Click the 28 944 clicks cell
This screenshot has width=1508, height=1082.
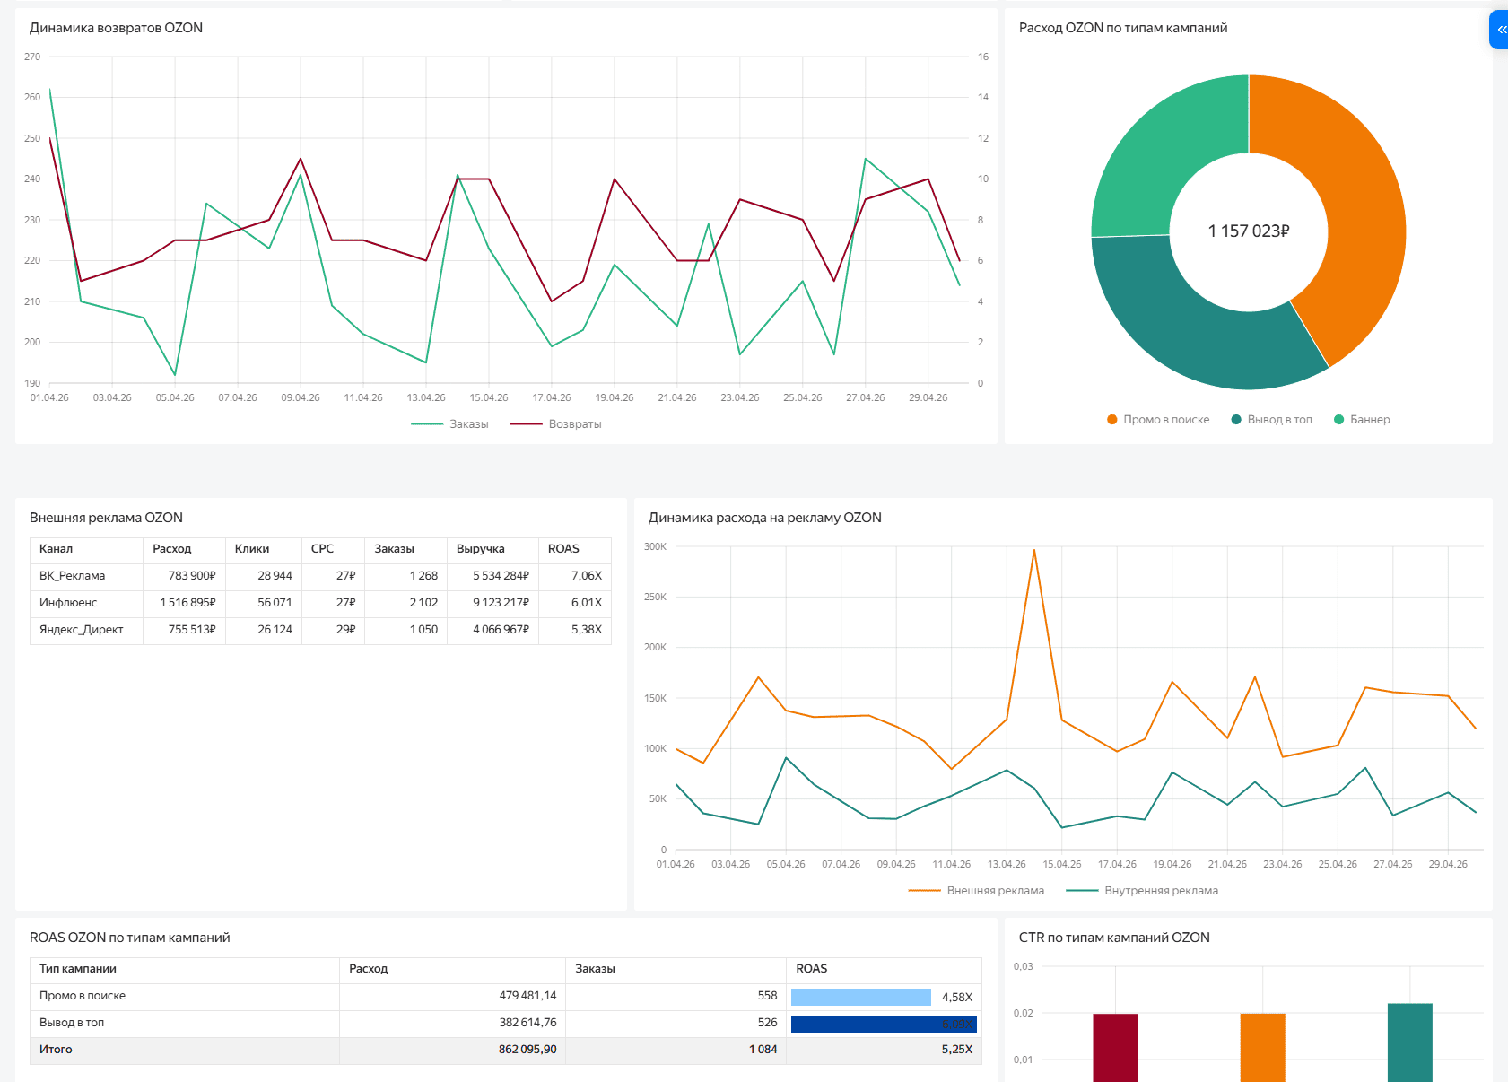[x=264, y=576]
